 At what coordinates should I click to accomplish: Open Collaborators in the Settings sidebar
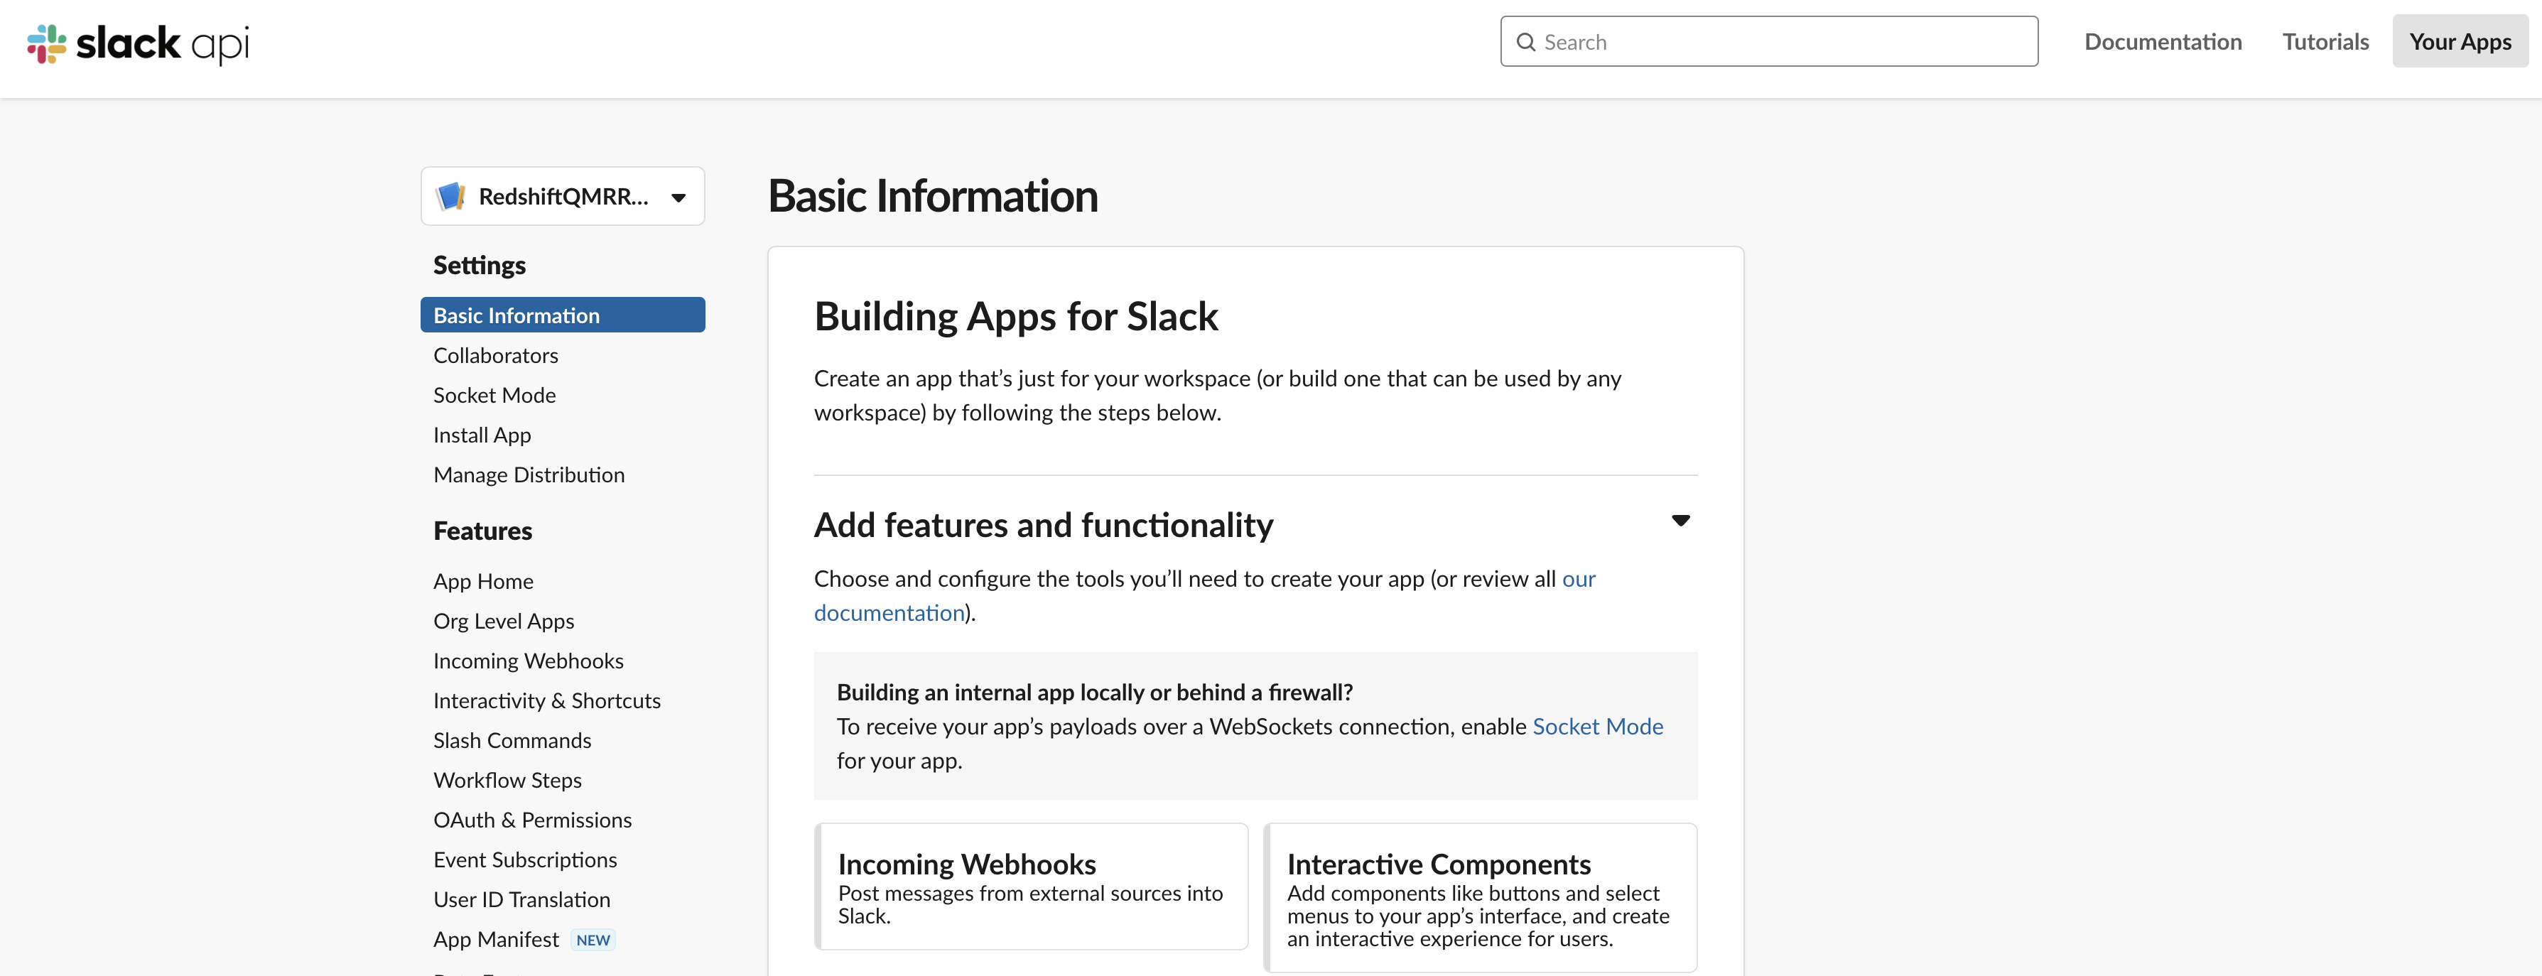click(x=495, y=355)
